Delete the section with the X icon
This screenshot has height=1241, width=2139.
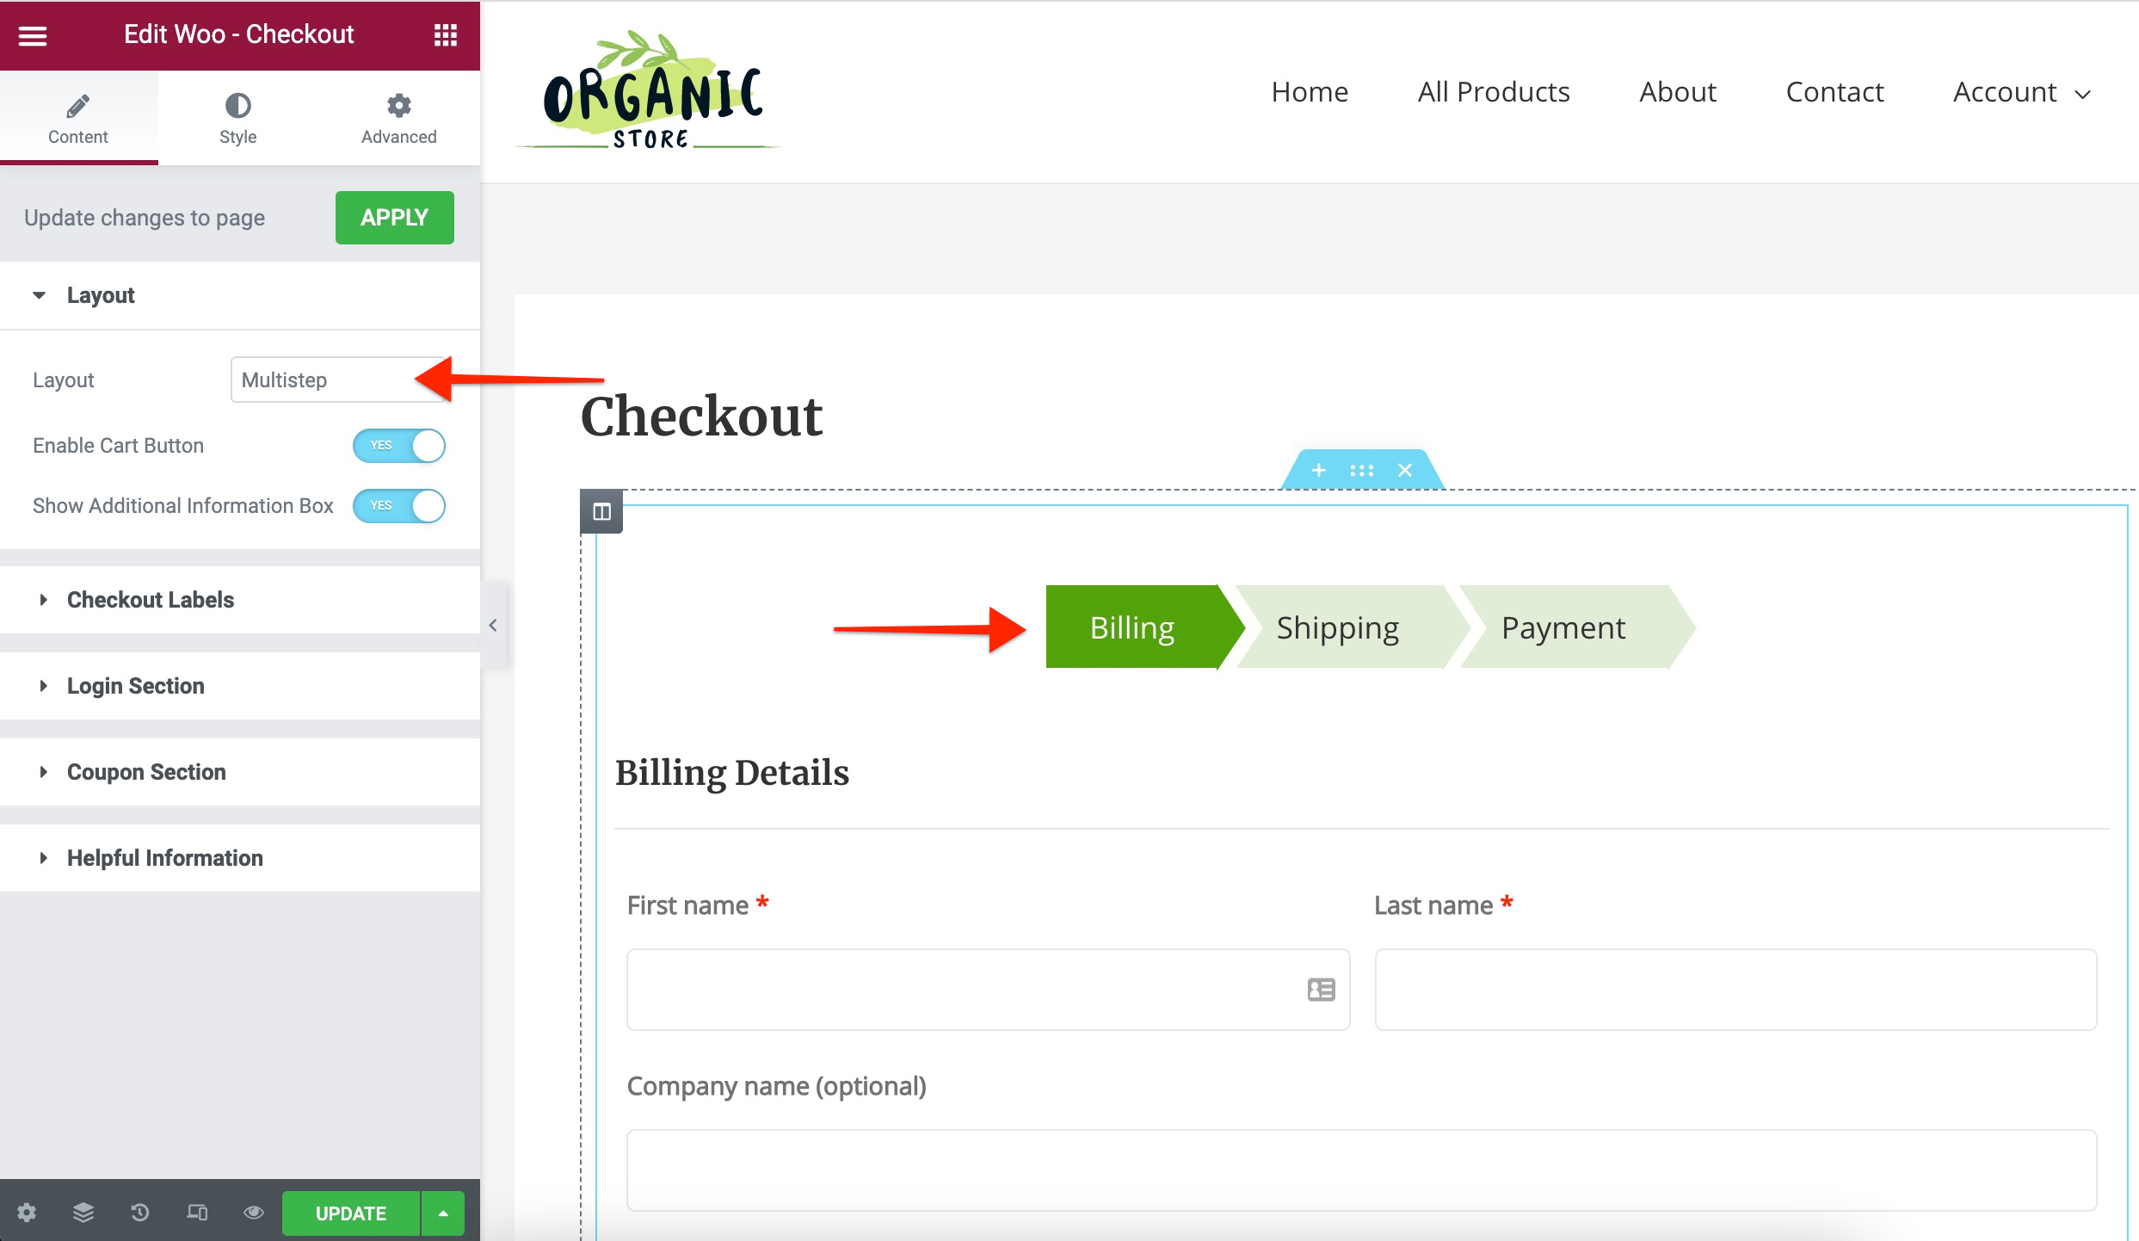click(1405, 470)
